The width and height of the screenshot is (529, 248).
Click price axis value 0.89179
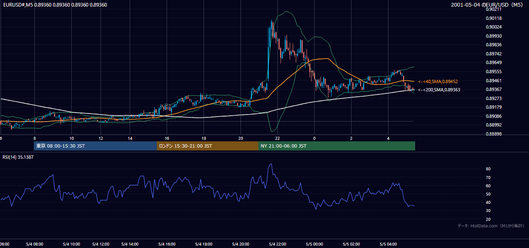493,107
